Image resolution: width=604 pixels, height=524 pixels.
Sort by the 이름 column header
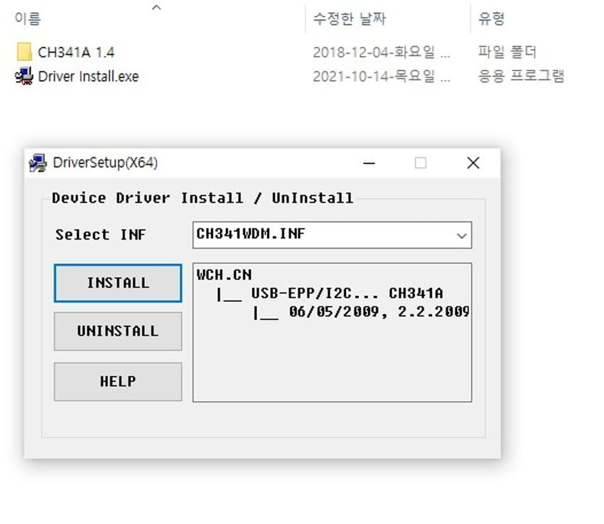28,18
